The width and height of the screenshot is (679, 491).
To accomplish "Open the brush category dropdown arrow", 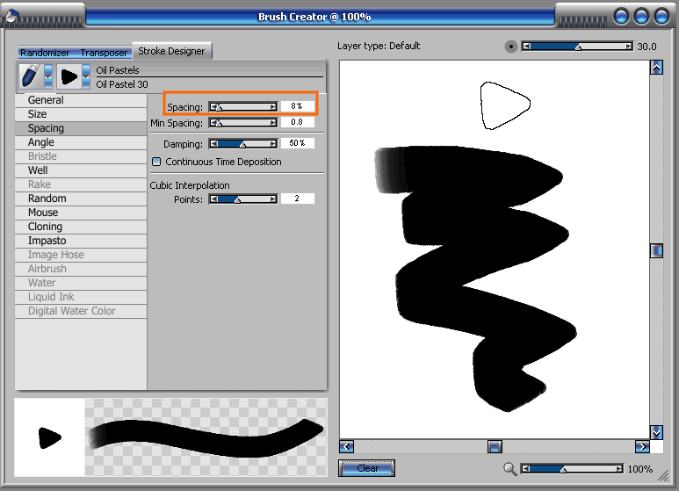I will pyautogui.click(x=48, y=76).
